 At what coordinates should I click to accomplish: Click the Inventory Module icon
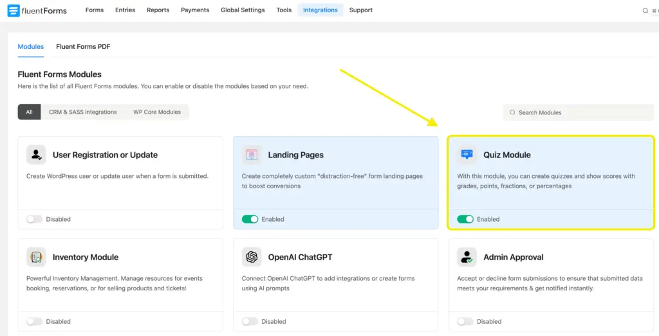click(x=36, y=257)
